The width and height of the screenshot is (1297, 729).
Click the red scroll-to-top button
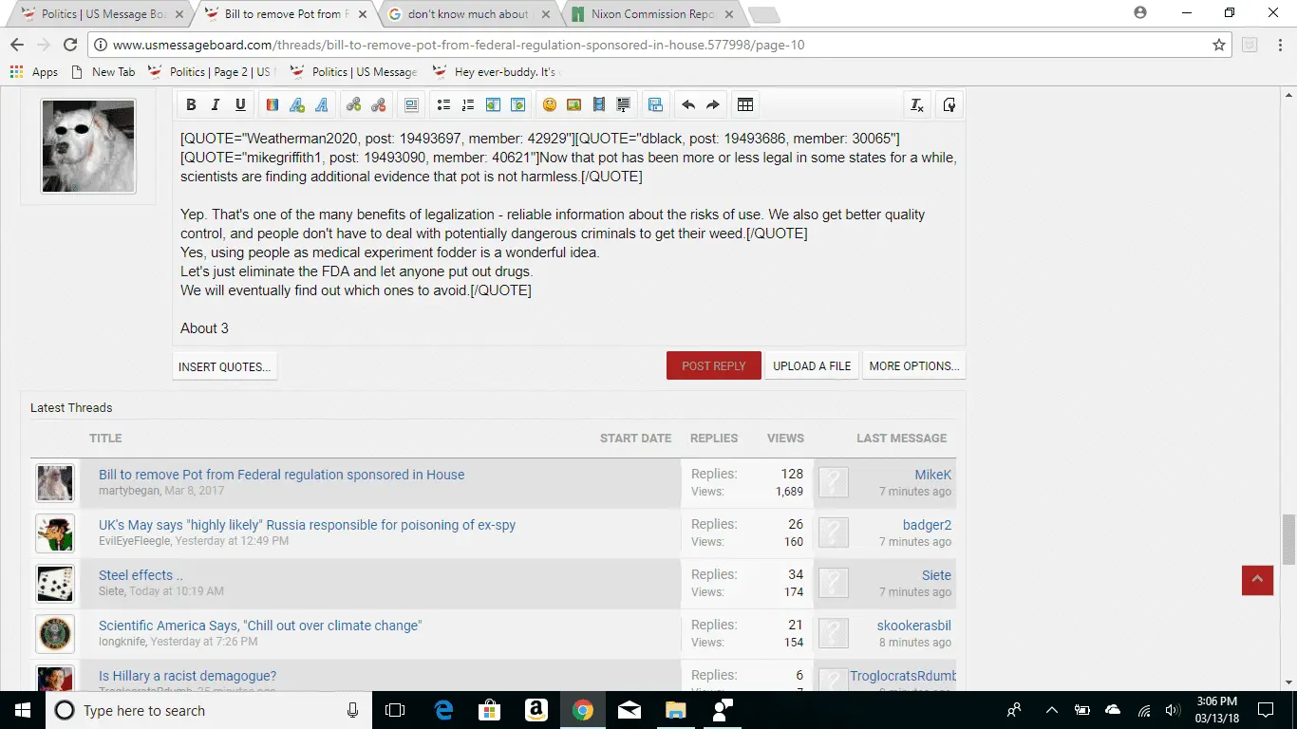point(1257,580)
